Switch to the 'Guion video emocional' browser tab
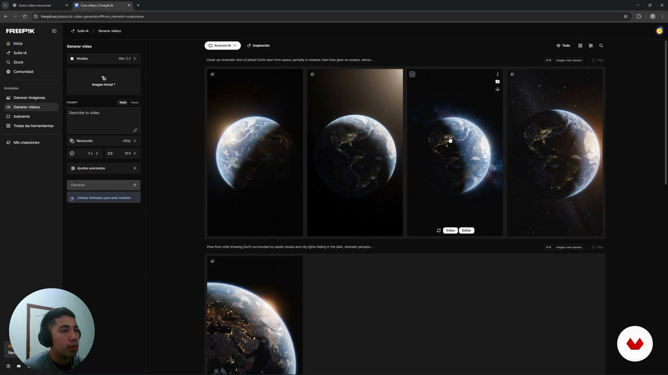This screenshot has height=375, width=668. pyautogui.click(x=40, y=5)
